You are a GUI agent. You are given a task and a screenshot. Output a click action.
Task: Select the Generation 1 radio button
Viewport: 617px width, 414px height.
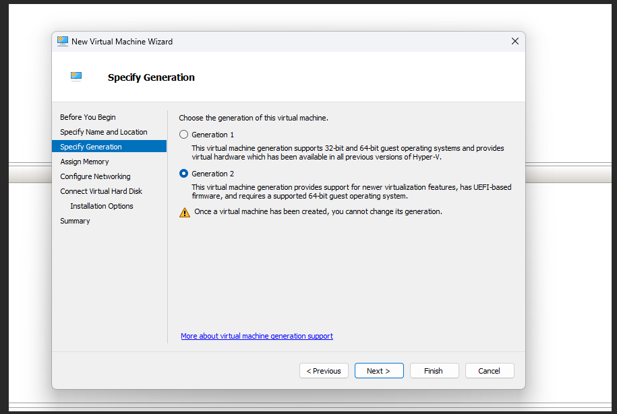(x=184, y=135)
